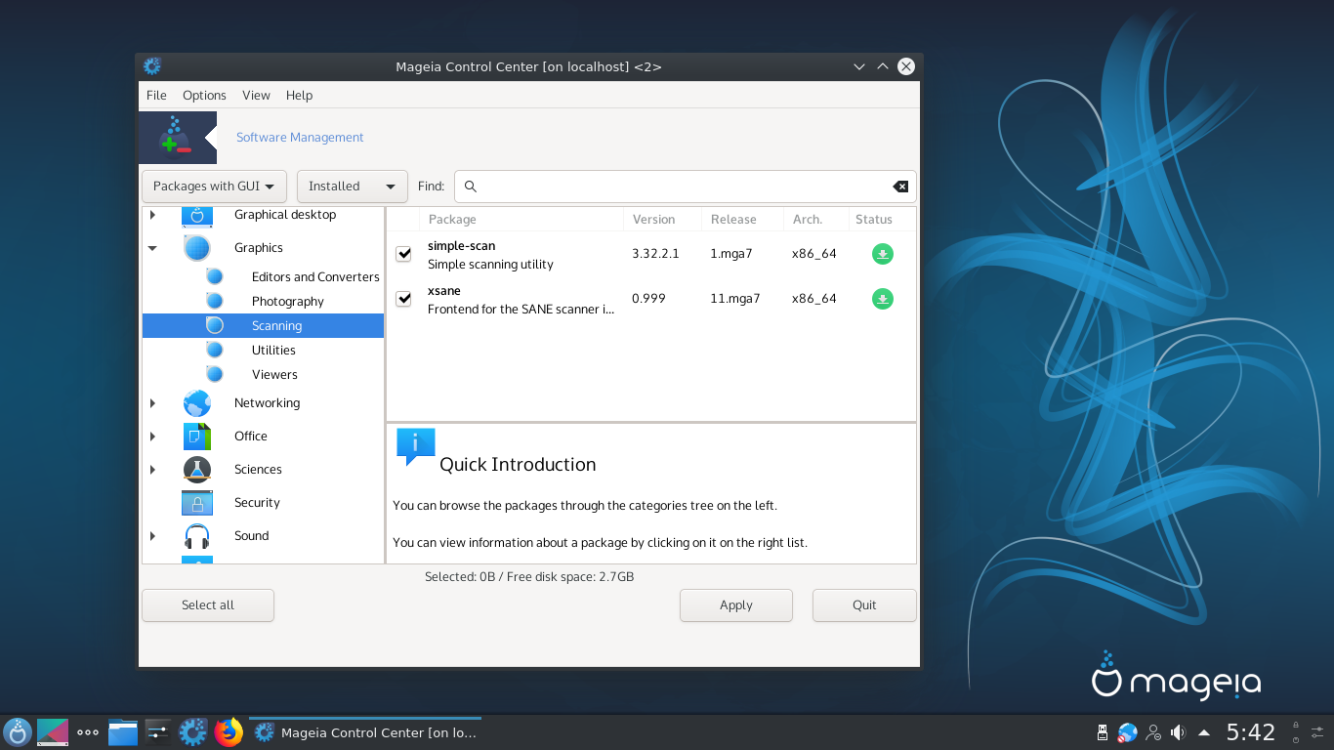Click the Apply button
The height and width of the screenshot is (750, 1334).
736,605
